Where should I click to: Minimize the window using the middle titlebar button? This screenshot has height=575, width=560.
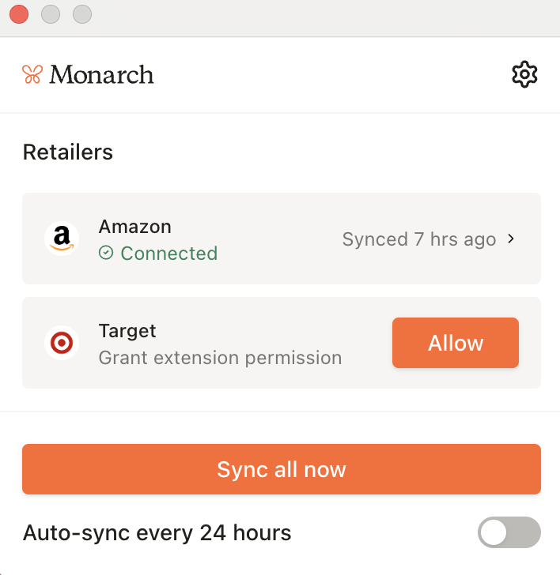(x=50, y=14)
